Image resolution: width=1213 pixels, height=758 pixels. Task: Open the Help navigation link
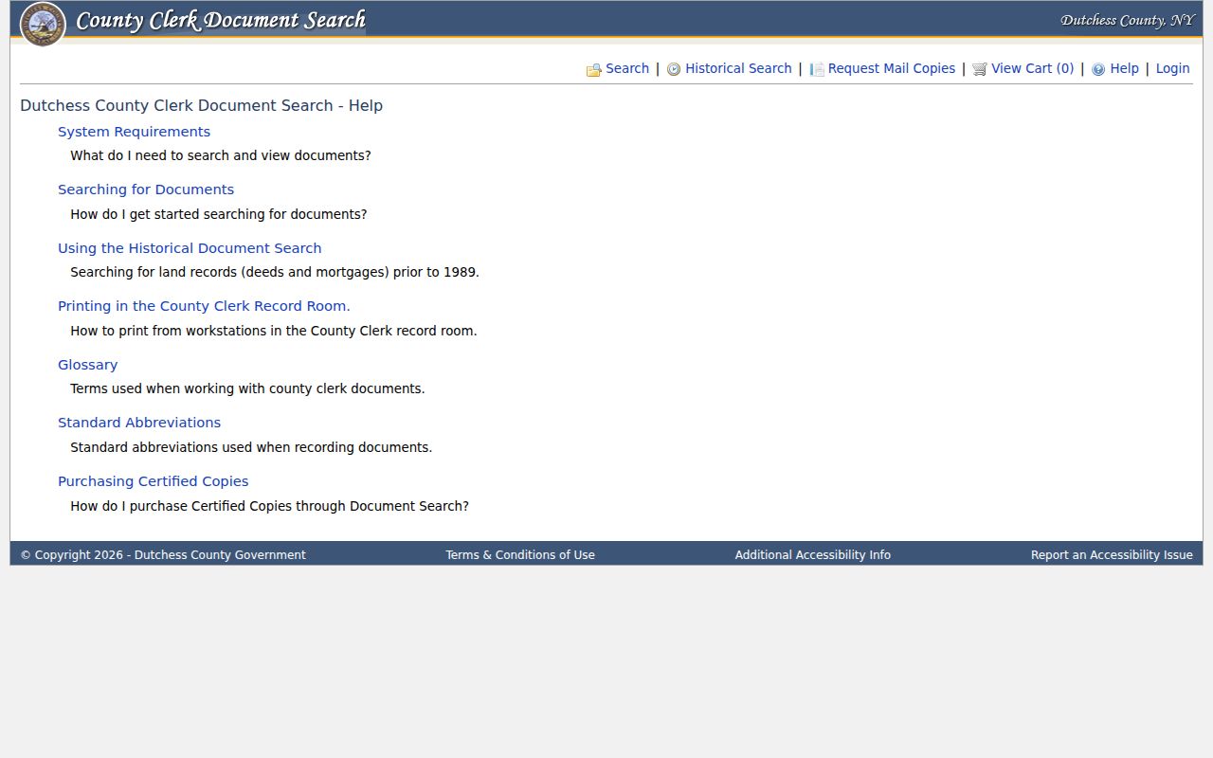(x=1124, y=68)
